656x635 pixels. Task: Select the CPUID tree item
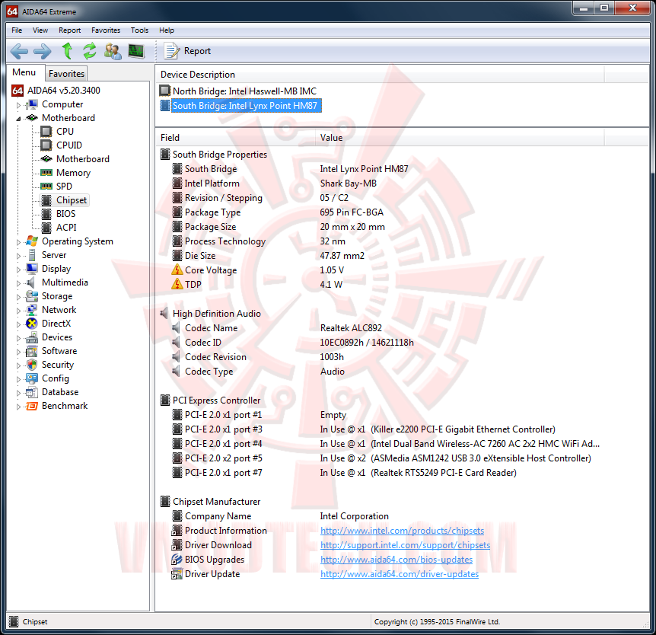(x=69, y=145)
